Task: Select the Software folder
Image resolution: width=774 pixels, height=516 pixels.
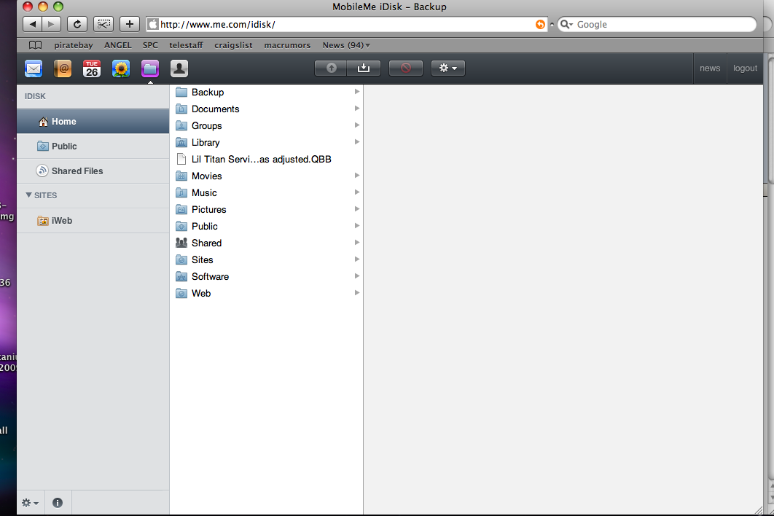Action: pyautogui.click(x=267, y=277)
